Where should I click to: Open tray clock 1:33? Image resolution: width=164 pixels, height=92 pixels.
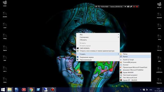point(158,90)
